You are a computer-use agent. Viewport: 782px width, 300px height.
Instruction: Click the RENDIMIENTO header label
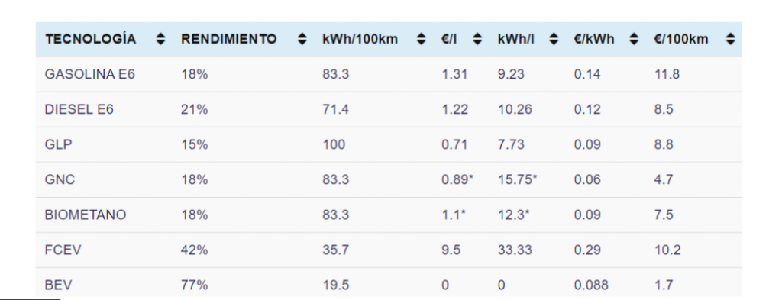(x=228, y=40)
